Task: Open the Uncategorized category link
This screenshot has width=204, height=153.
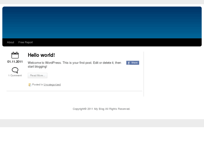Action: point(52,85)
